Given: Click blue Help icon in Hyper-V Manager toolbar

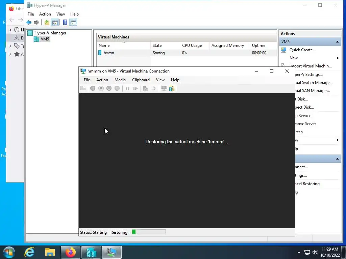Looking at the screenshot, I should point(65,22).
